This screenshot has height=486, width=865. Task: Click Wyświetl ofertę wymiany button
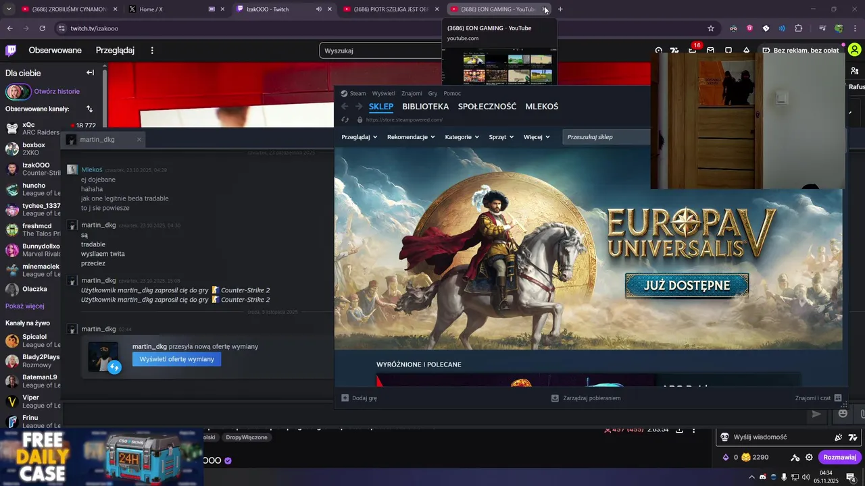(x=176, y=359)
